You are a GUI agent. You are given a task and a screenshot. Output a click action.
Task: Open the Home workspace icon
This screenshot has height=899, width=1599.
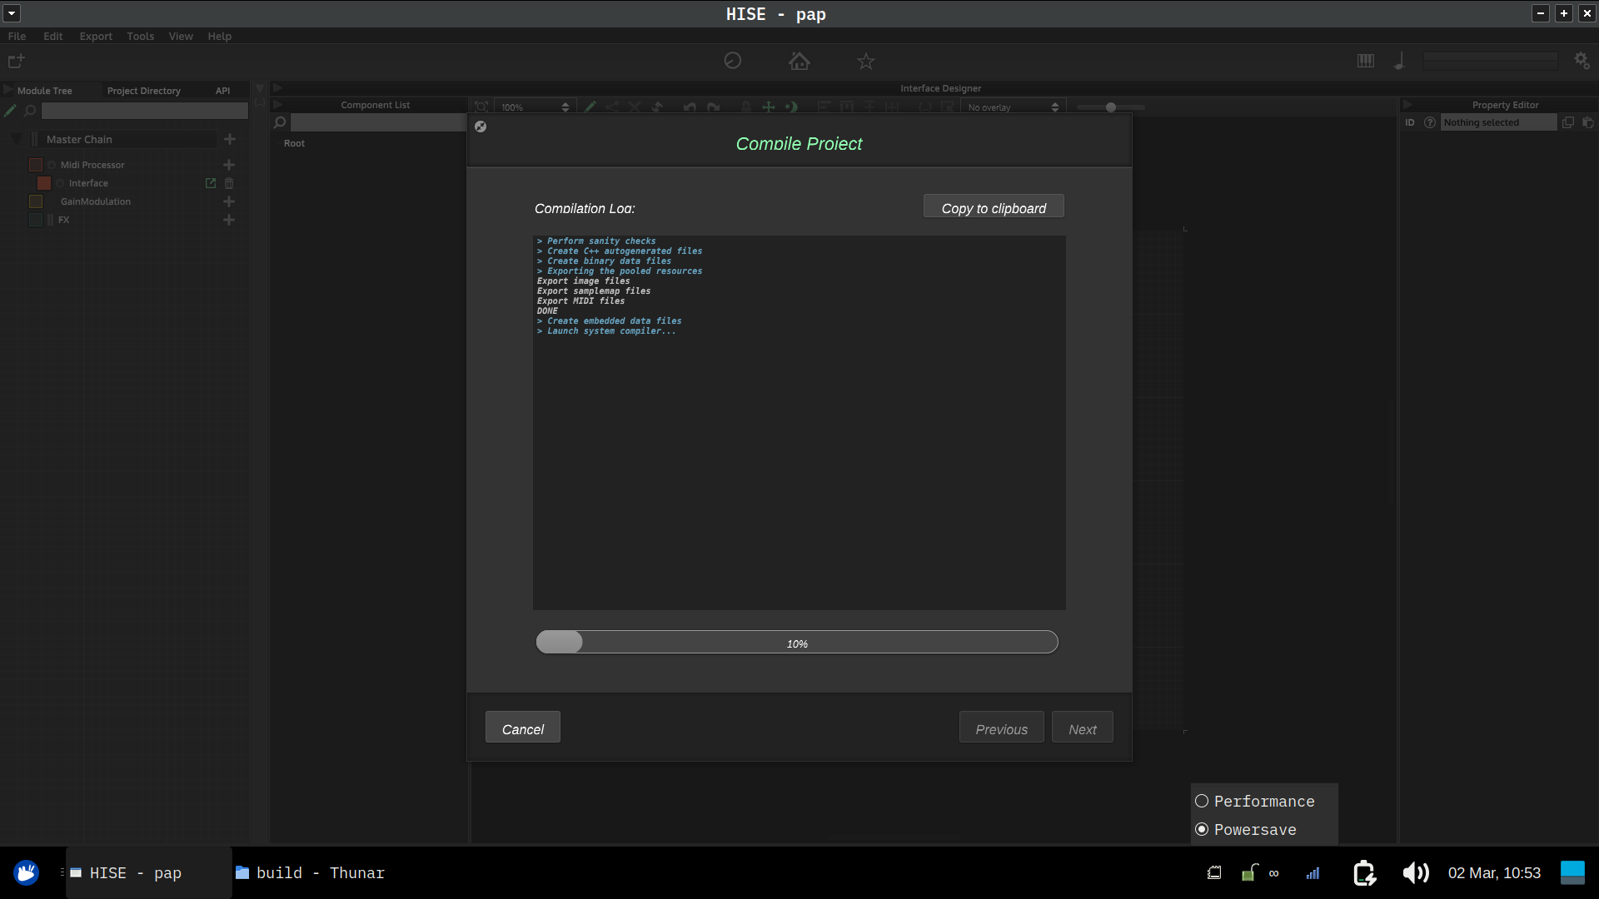tap(799, 61)
